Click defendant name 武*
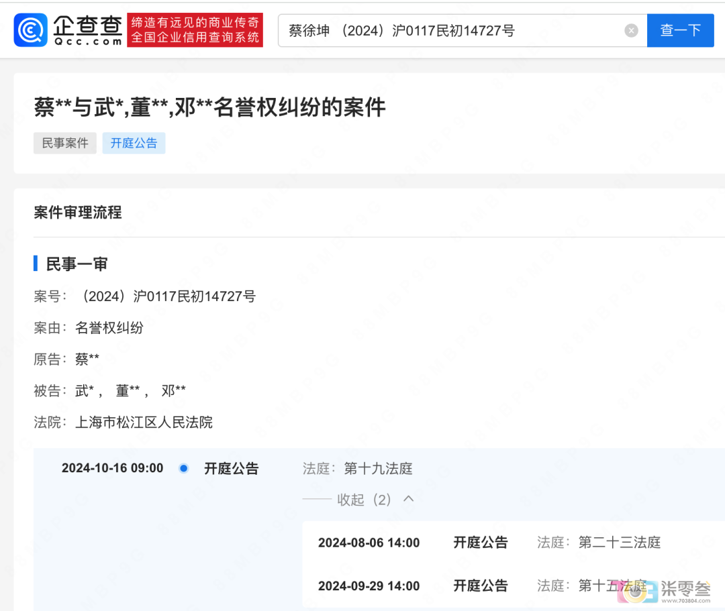725x611 pixels. coord(85,391)
